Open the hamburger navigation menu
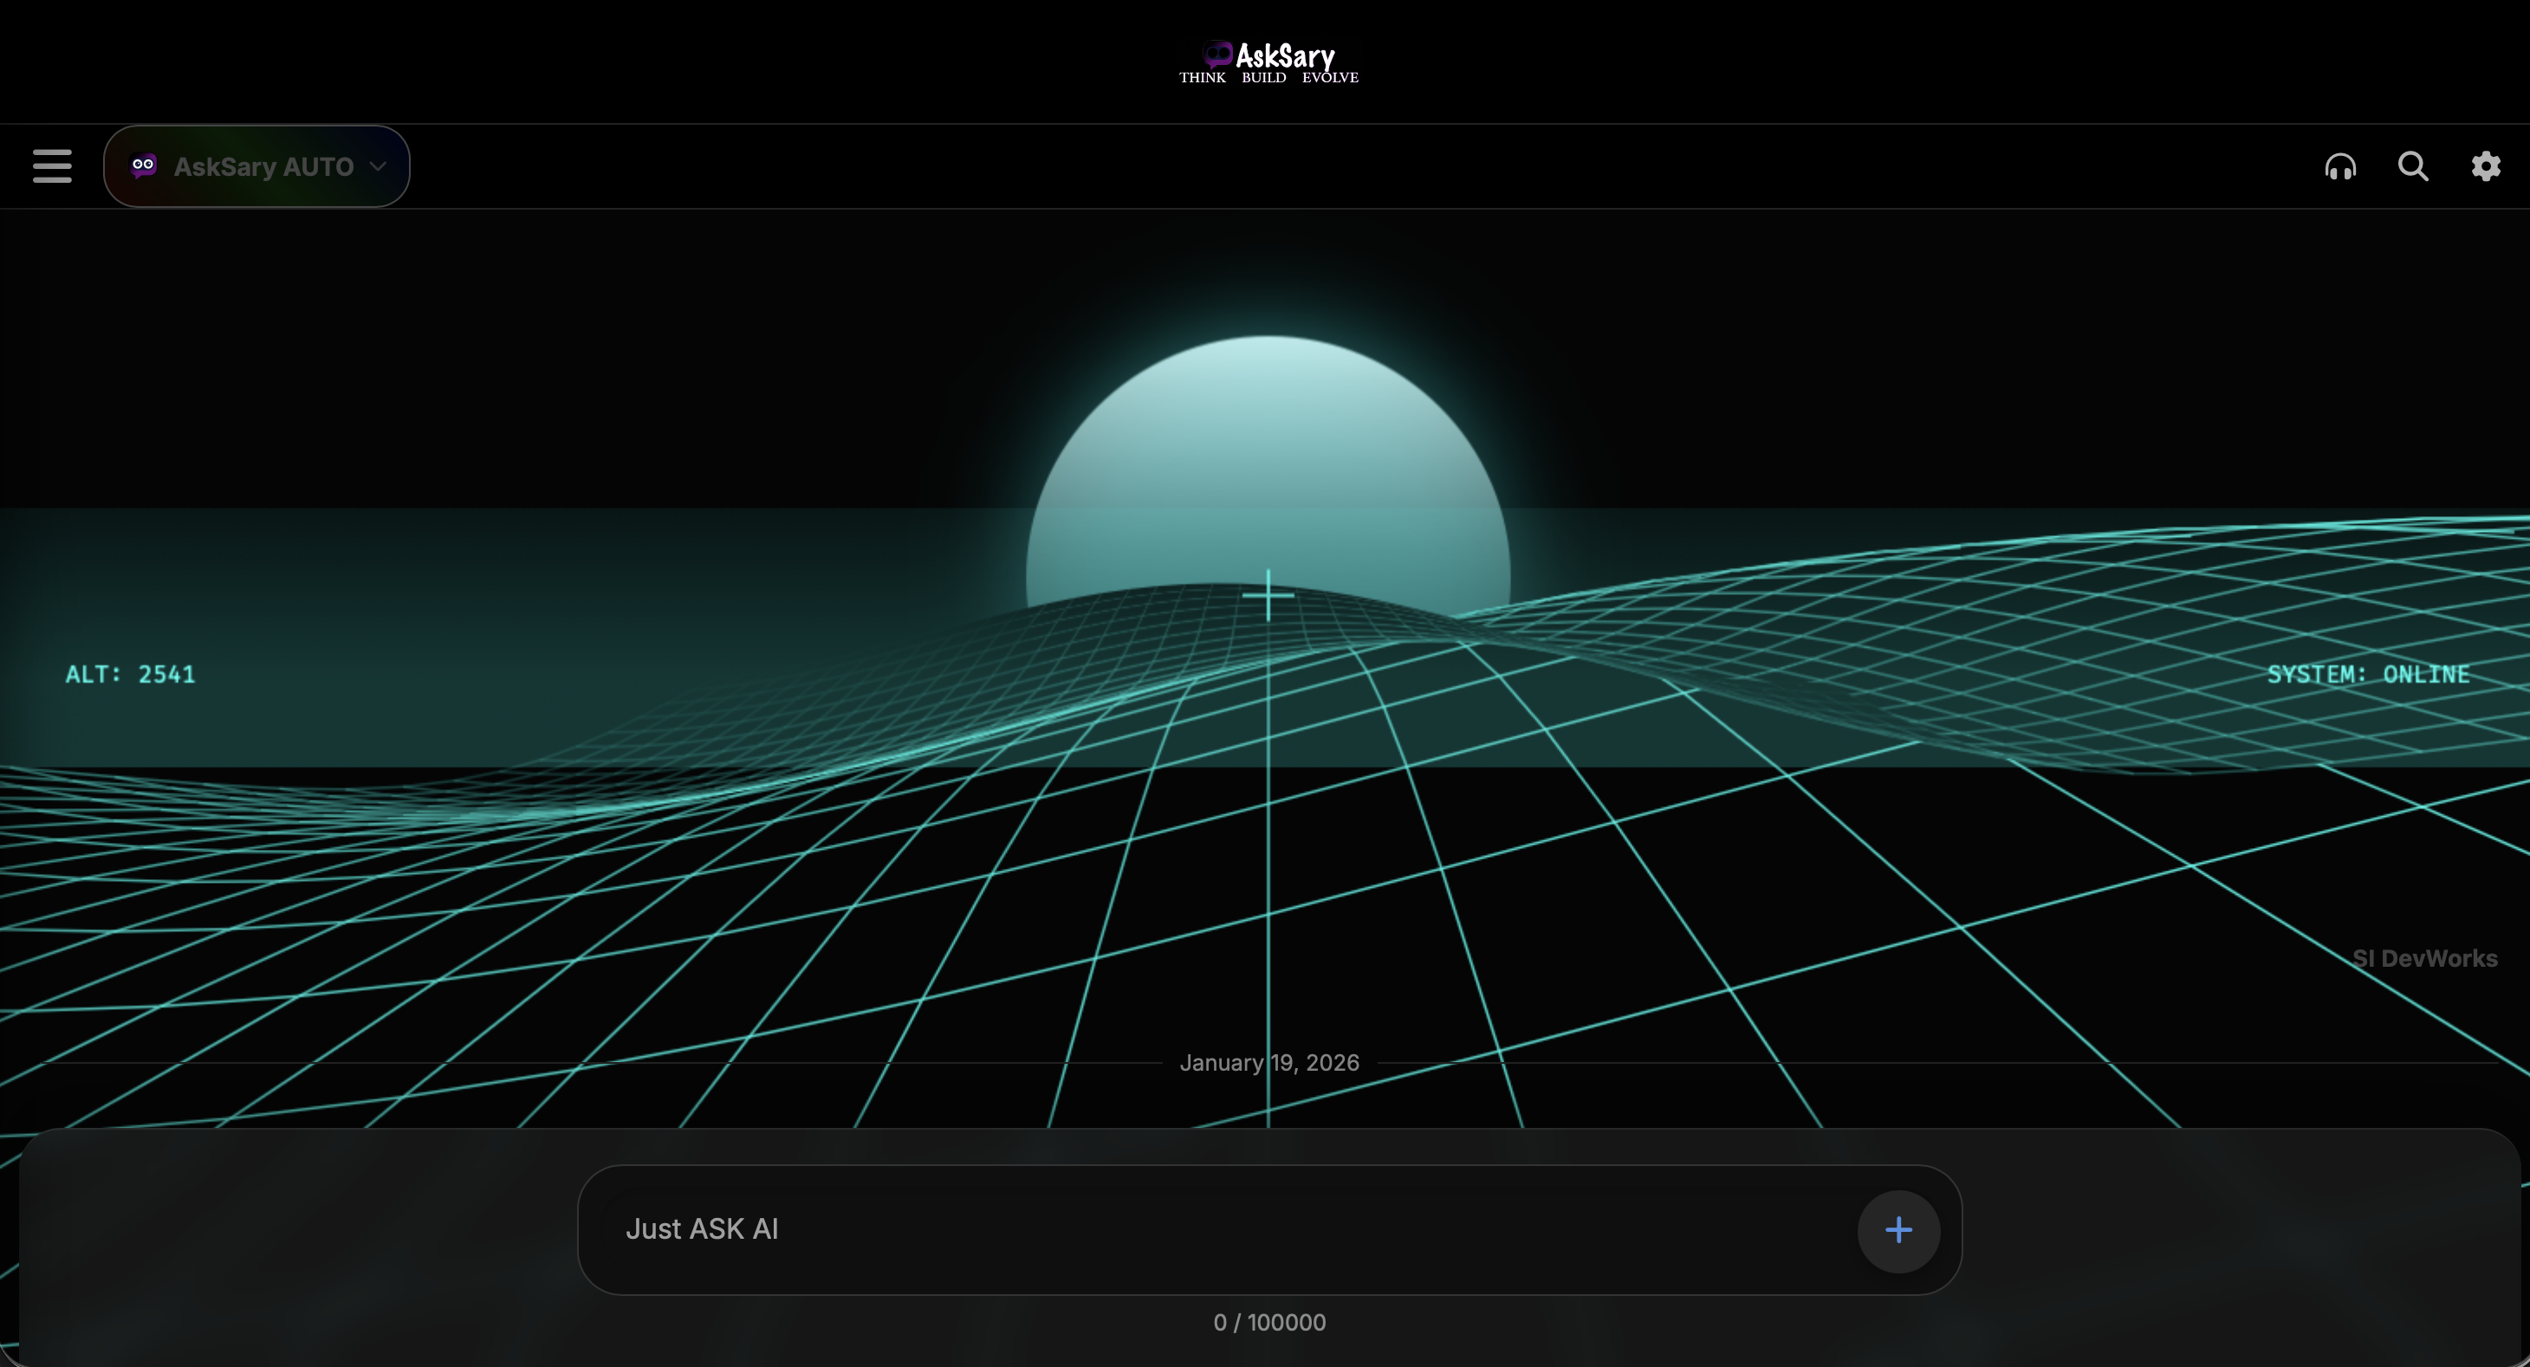 [51, 166]
